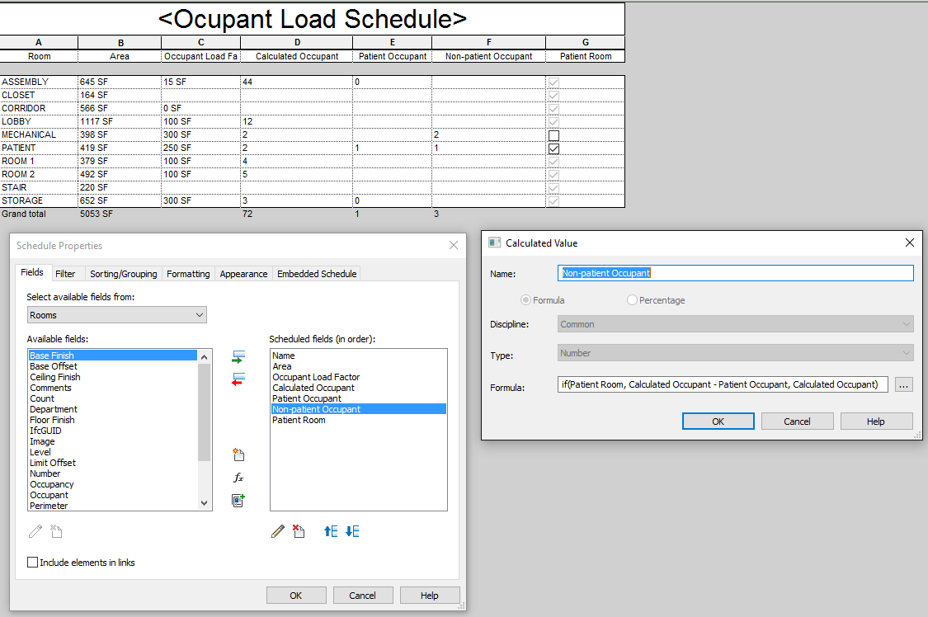Select Base Finish in Available fields
Screen dimensions: 928x617
coord(112,356)
